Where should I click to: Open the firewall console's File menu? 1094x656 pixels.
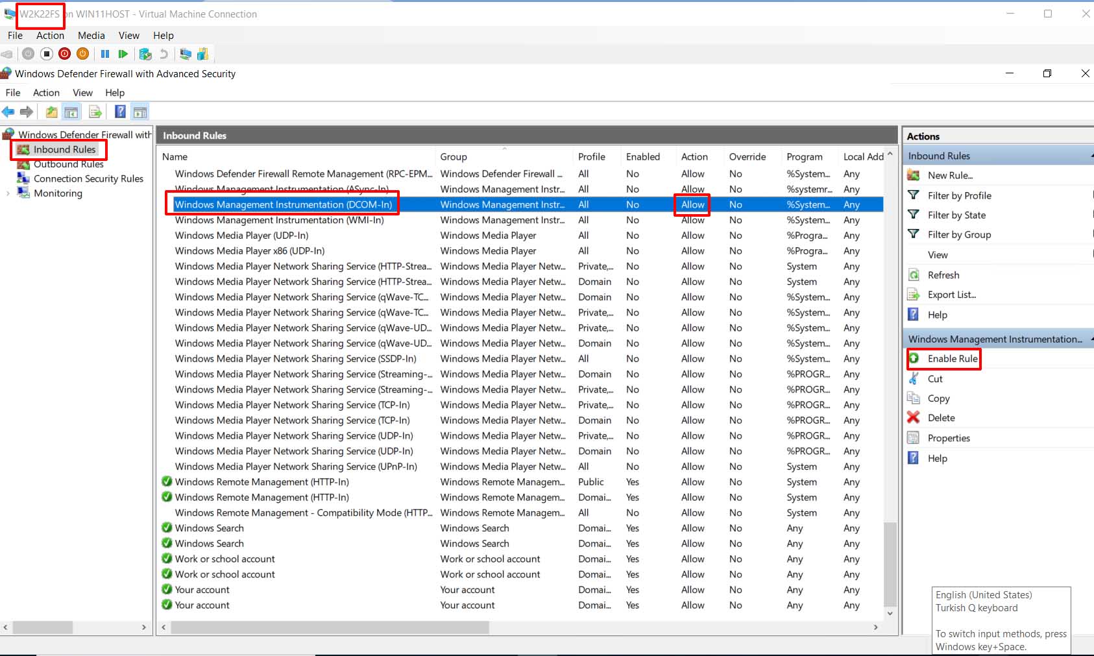tap(13, 93)
